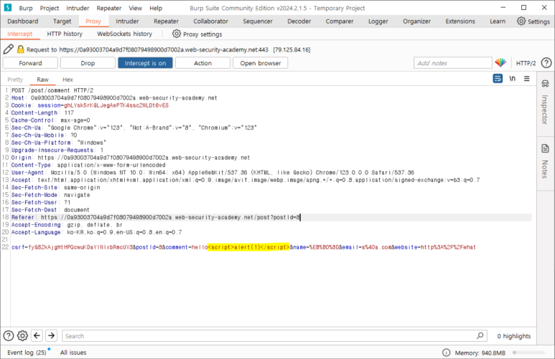Click the Referer header line
The image size is (555, 359).
[156, 217]
